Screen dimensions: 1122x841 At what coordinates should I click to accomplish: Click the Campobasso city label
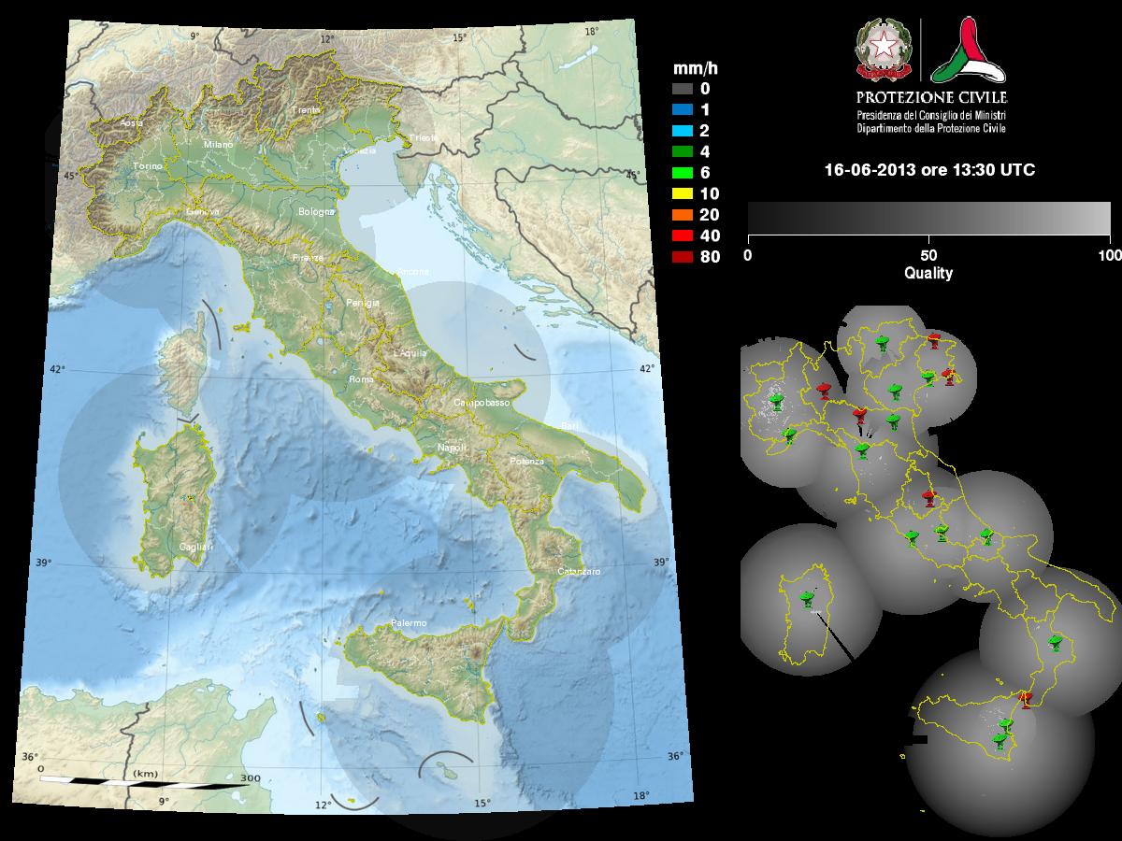click(482, 402)
